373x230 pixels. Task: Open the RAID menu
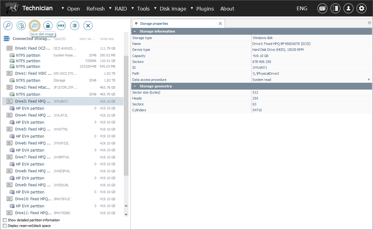pos(120,9)
